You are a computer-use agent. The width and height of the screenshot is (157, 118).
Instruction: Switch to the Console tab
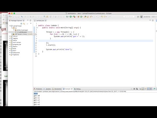tap(68, 89)
